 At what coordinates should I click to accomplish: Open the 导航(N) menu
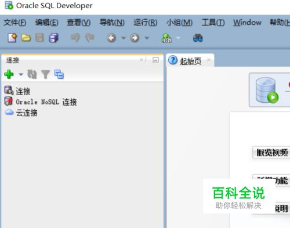click(x=112, y=23)
